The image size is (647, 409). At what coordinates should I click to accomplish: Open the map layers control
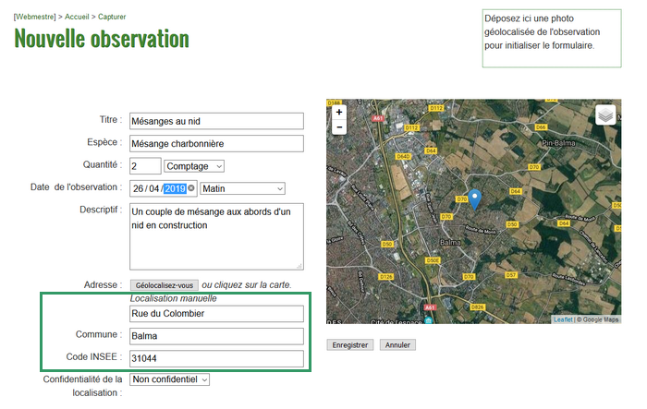604,115
